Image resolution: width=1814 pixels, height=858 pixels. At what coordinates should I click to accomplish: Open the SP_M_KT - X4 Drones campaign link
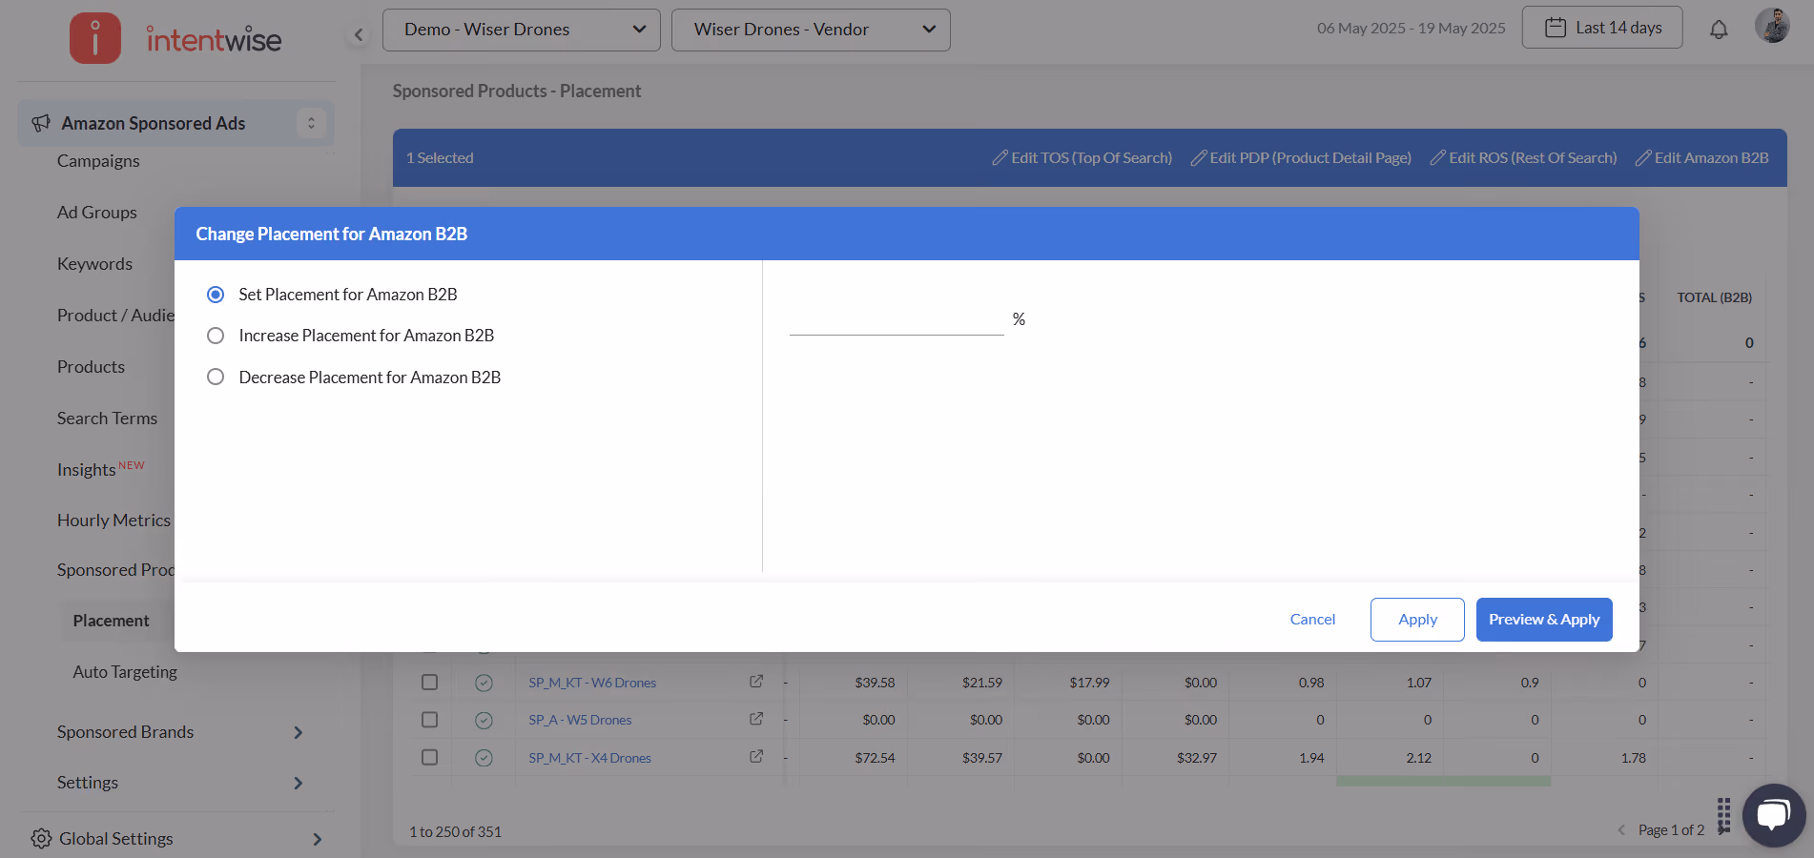pyautogui.click(x=589, y=758)
